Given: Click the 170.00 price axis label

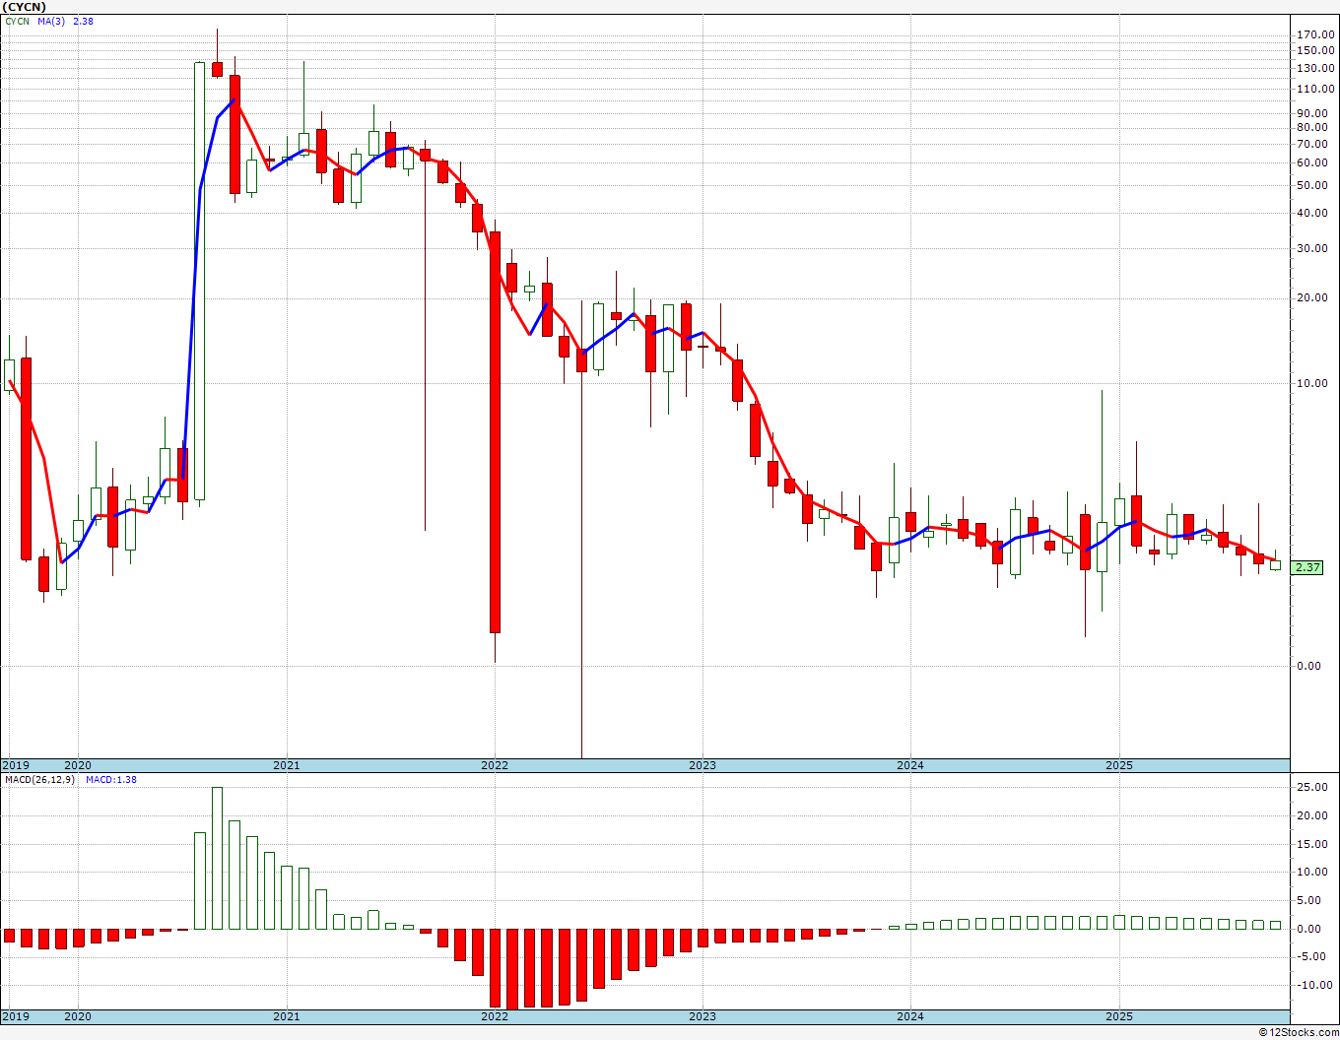Looking at the screenshot, I should pos(1315,34).
